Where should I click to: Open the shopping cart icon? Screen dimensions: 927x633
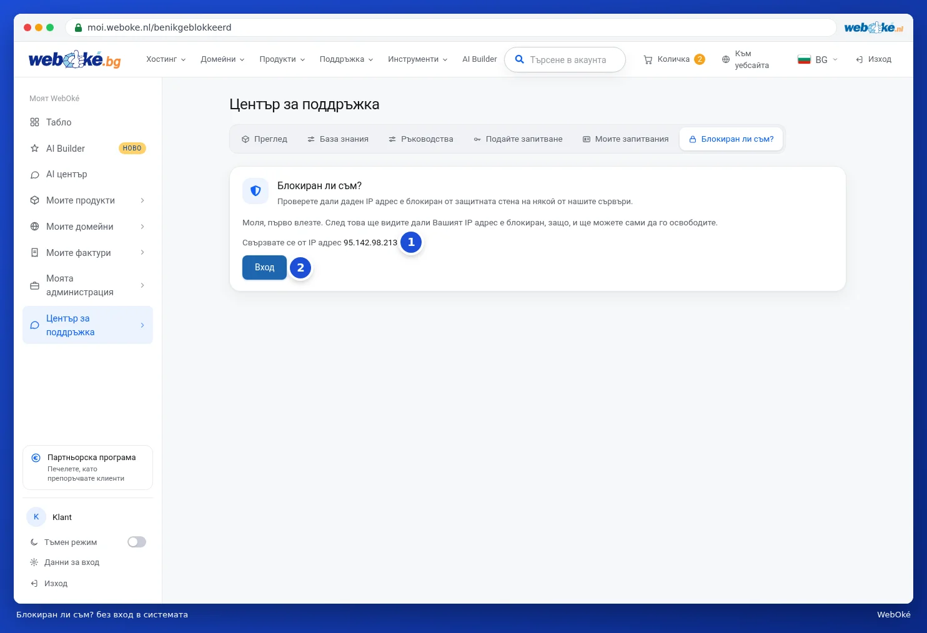click(x=648, y=60)
